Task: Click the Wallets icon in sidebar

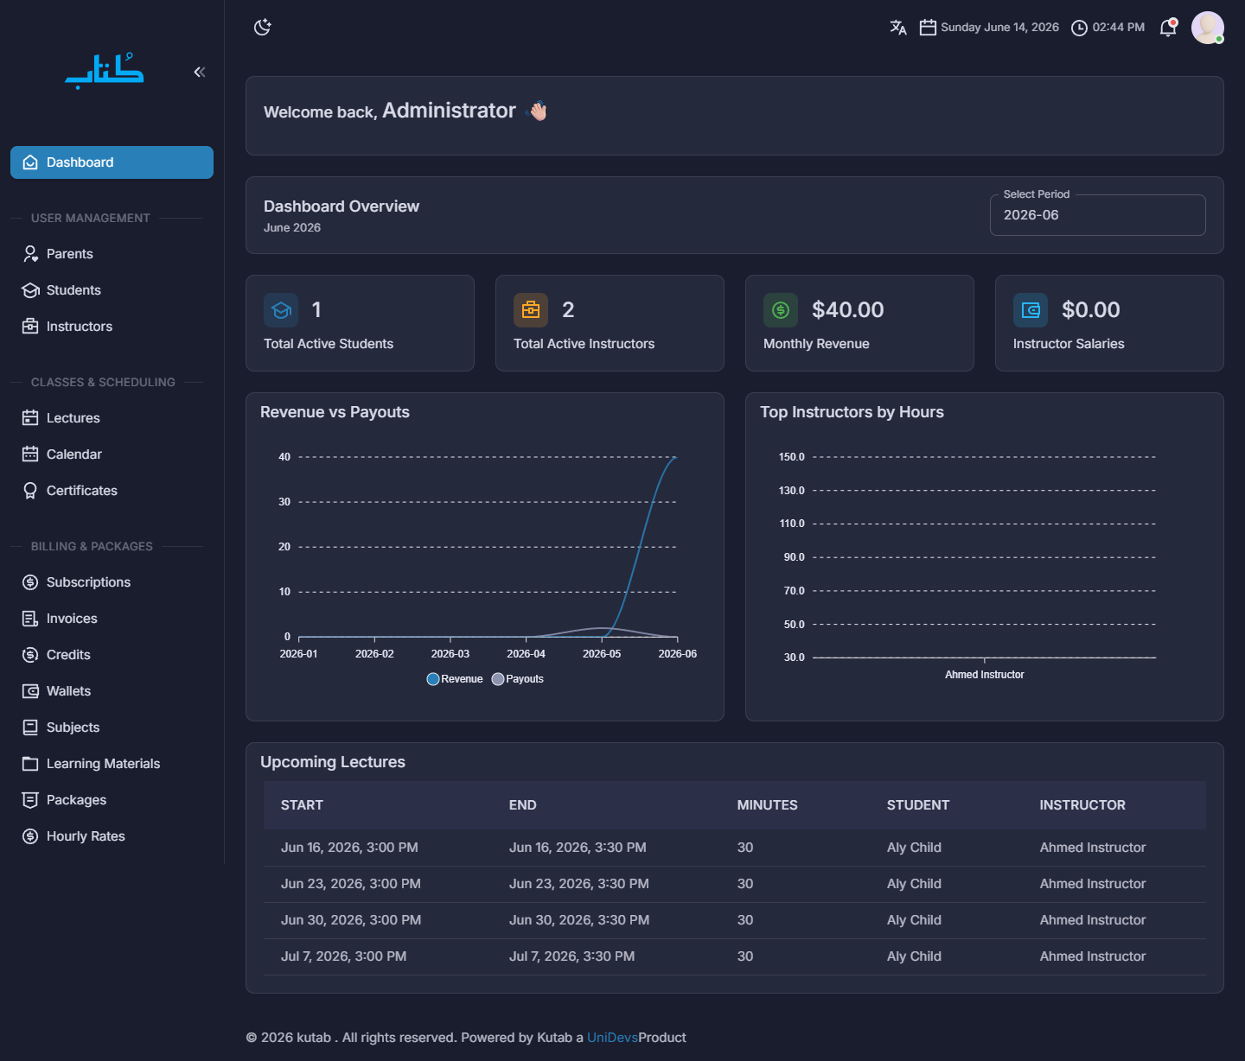Action: 30,691
